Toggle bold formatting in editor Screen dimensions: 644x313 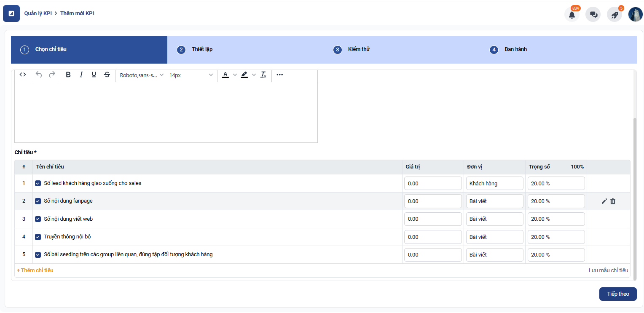pyautogui.click(x=68, y=75)
